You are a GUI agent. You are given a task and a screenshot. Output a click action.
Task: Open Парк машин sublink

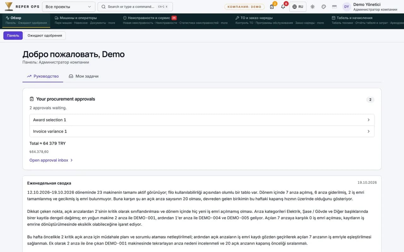coord(63,23)
